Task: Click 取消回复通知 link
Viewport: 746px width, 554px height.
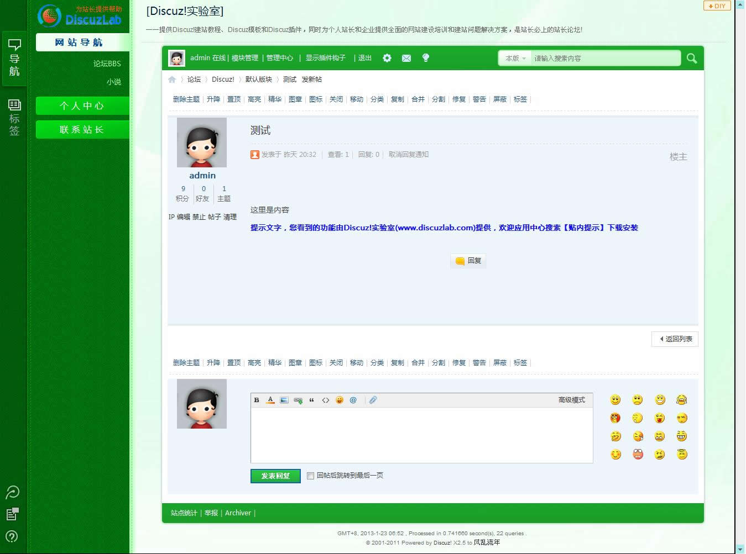Action: click(x=409, y=155)
